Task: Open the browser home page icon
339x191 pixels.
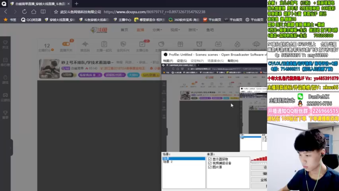Action: (34, 12)
